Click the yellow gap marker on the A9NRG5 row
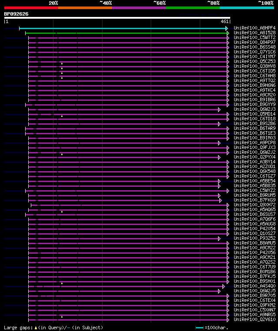Image resolution: width=278 pixels, height=331 pixels. point(62,317)
